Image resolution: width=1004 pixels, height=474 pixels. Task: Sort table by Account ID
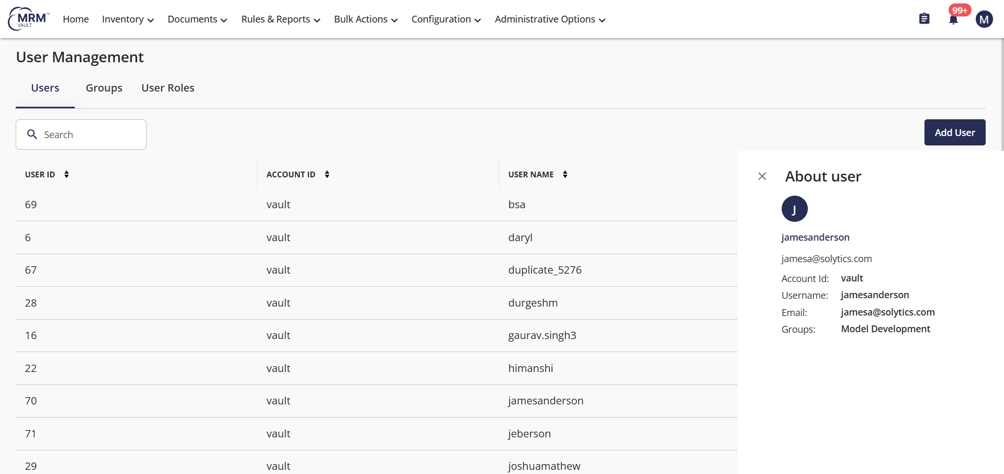(x=327, y=174)
